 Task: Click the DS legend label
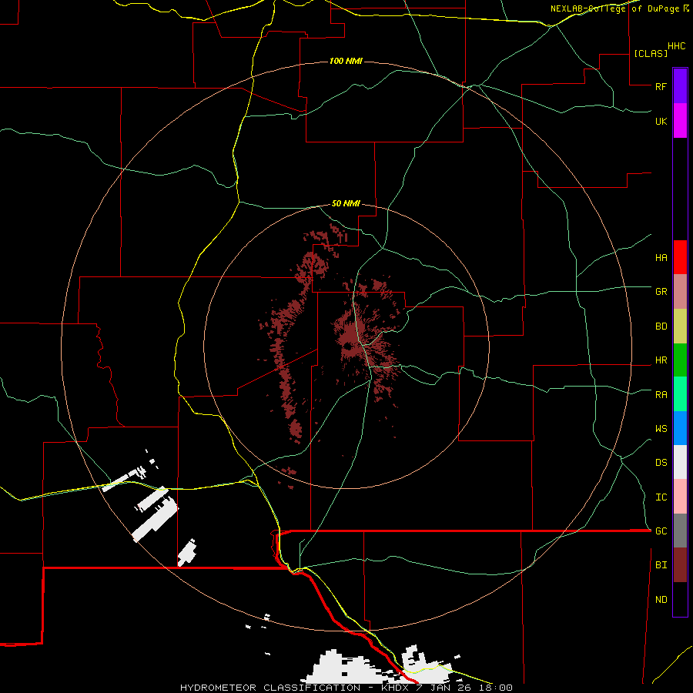point(661,463)
